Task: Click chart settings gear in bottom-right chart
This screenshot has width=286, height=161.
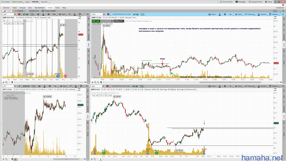Action: pos(225,86)
